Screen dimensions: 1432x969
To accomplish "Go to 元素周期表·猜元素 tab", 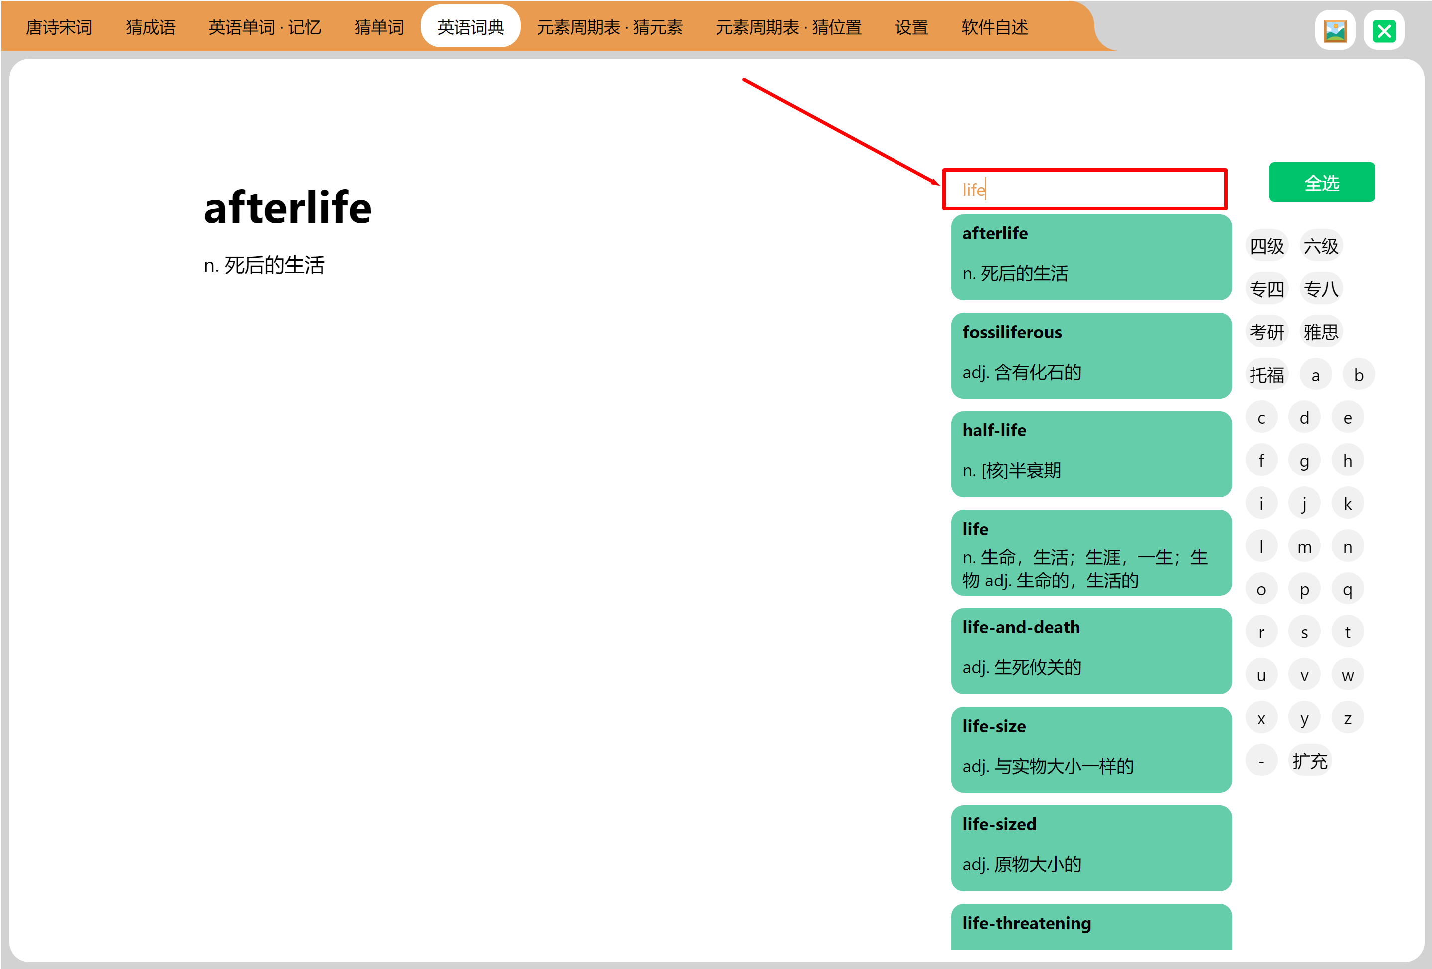I will [609, 27].
